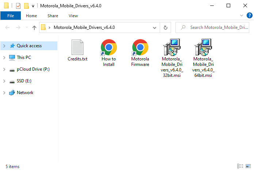Go forward with the right arrow

(18, 27)
